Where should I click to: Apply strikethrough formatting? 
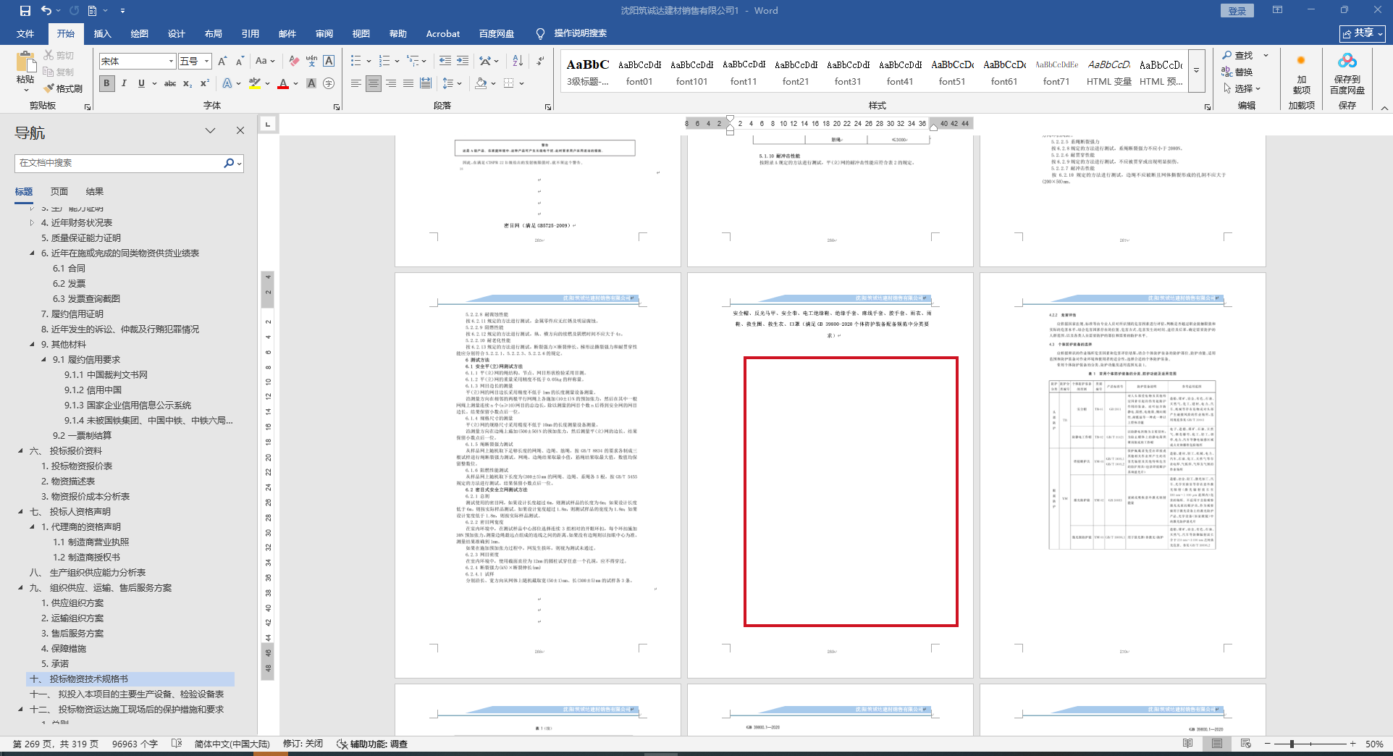tap(170, 84)
